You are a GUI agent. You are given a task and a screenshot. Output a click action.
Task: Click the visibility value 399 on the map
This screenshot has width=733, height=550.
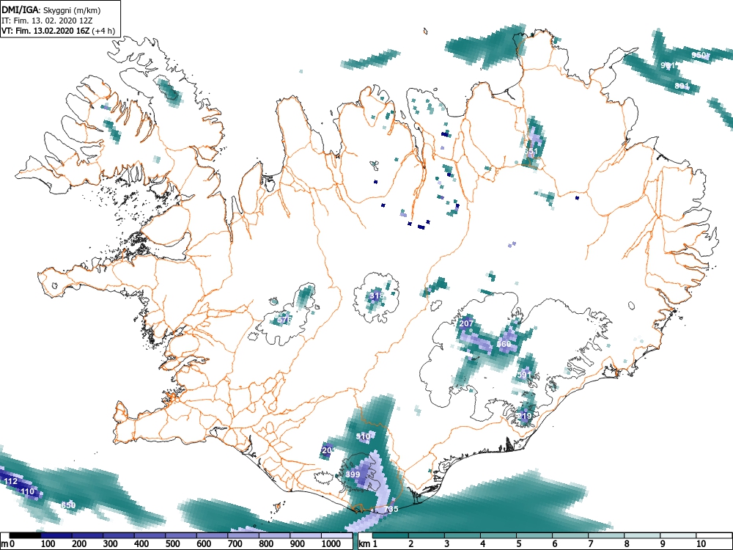coord(353,474)
